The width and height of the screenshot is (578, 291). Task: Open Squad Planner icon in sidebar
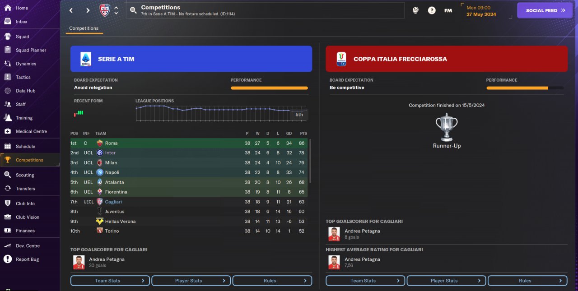[8, 50]
